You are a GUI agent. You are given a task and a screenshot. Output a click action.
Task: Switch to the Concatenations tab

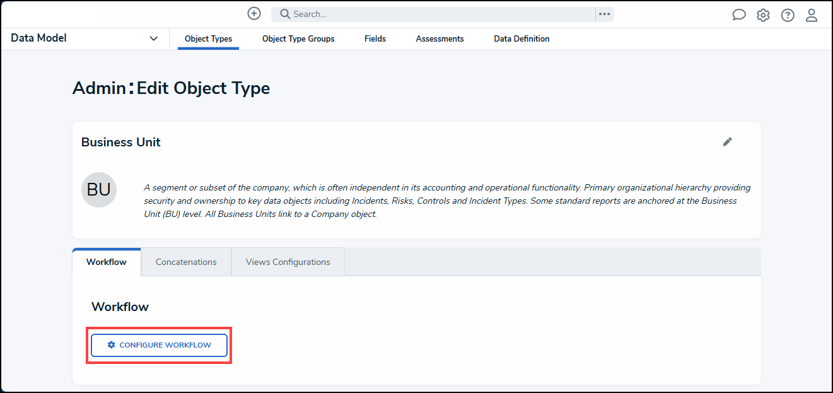[186, 261]
